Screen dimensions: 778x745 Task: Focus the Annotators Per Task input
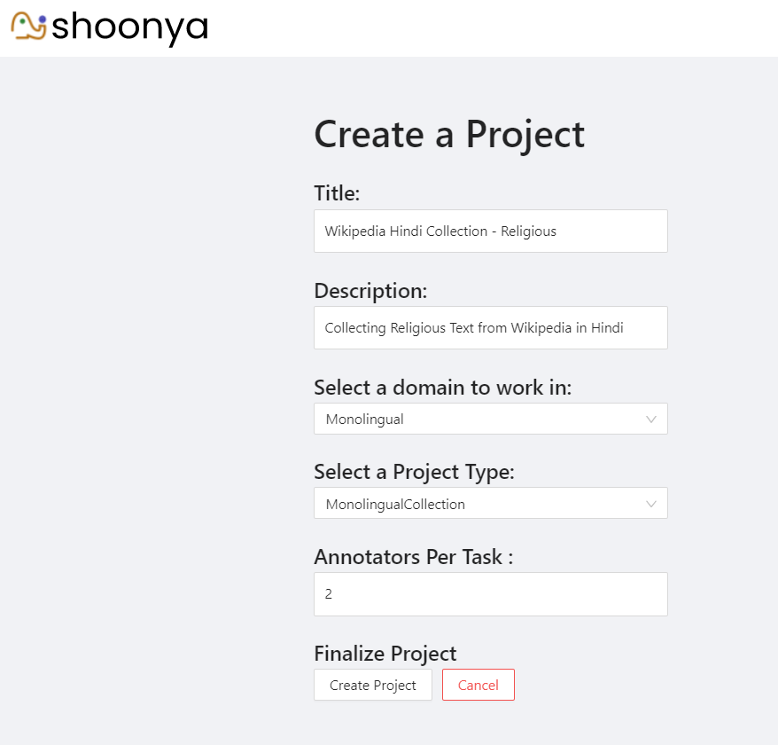point(490,594)
